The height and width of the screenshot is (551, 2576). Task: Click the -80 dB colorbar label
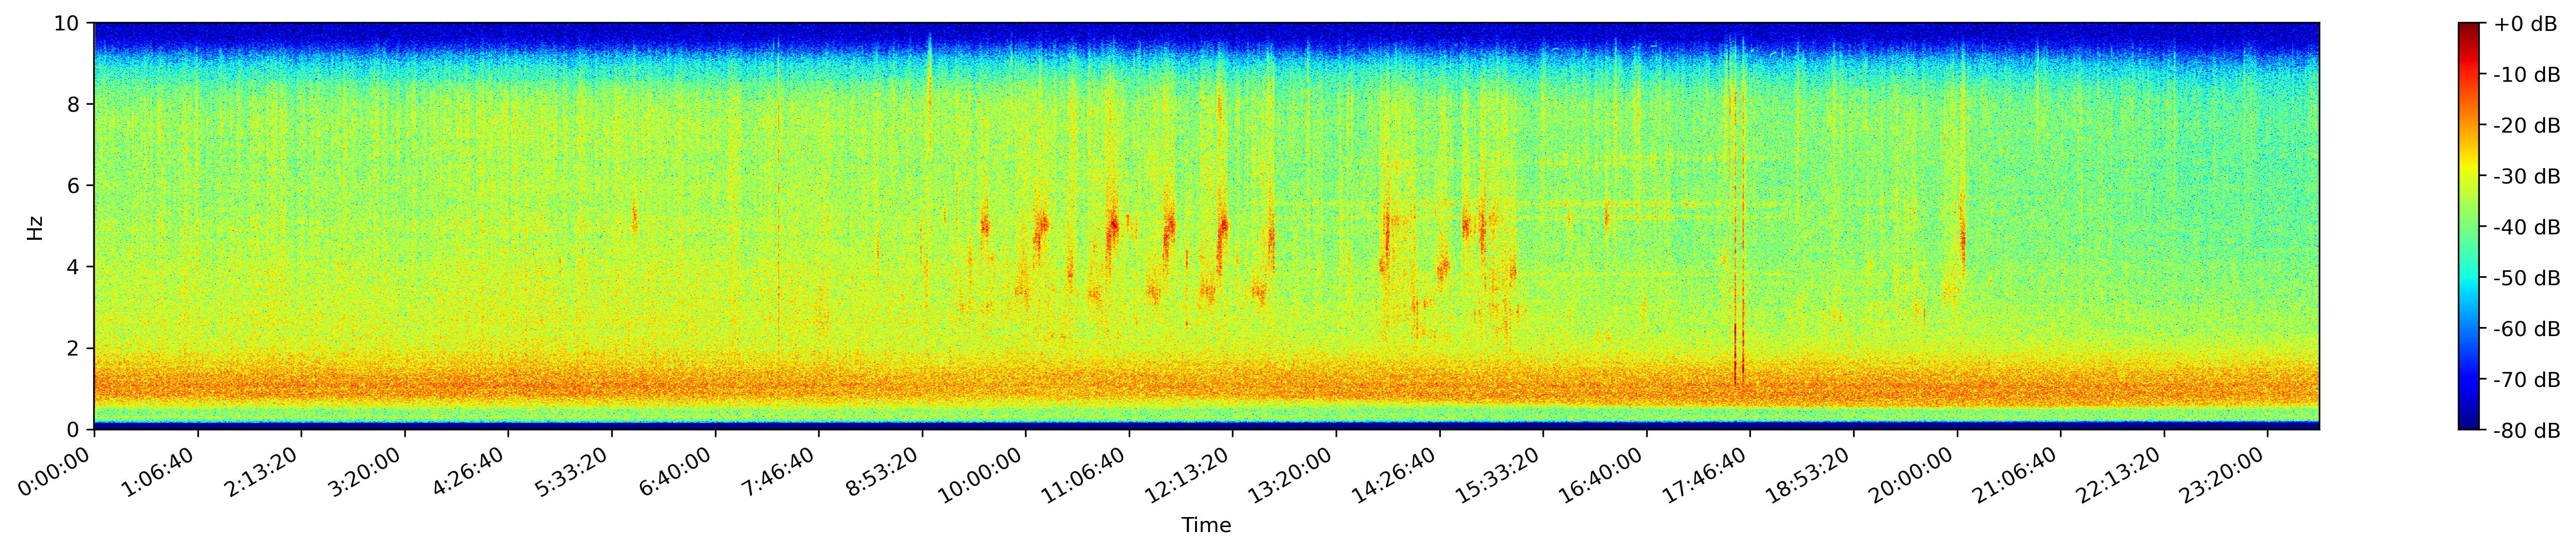coord(2527,431)
